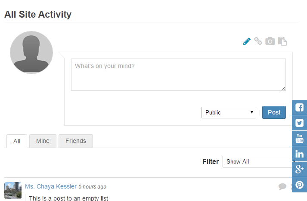Switch to the Mine tab
Screen dimensions: 307x201
pos(43,141)
